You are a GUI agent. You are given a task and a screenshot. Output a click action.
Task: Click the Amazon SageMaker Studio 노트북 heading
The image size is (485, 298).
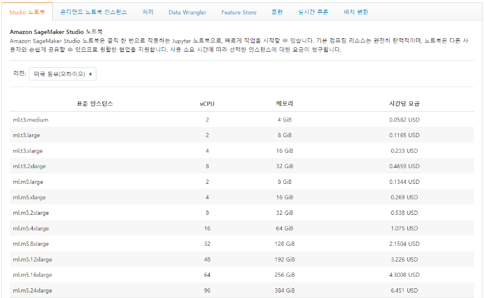(56, 32)
